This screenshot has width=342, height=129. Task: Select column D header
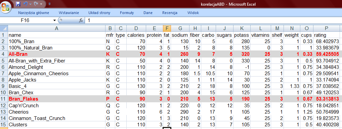click(136, 28)
